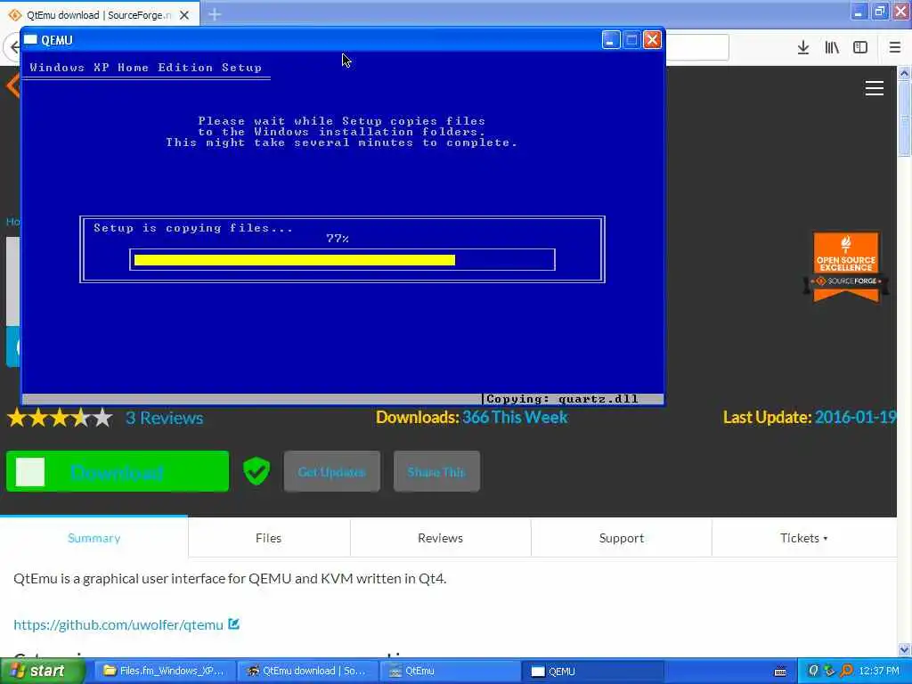
Task: Switch to the Reviews tab
Action: (440, 538)
